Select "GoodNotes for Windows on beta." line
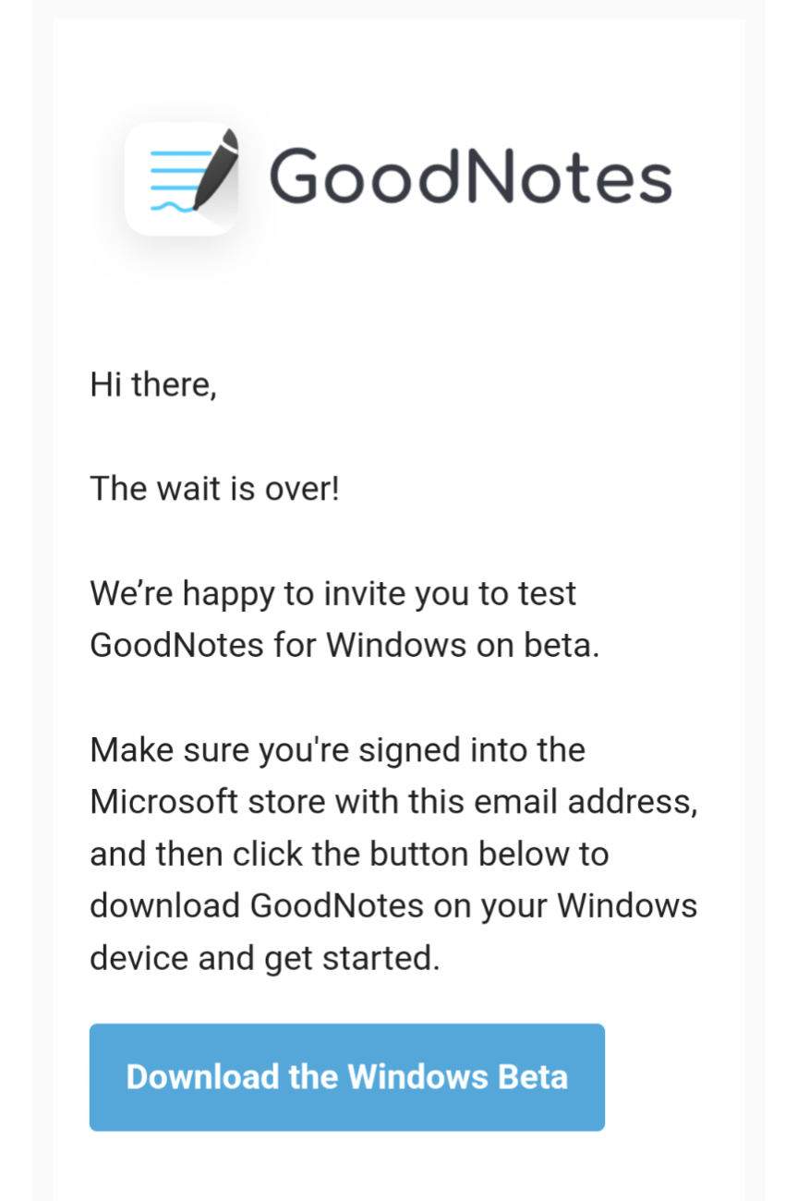The height and width of the screenshot is (1201, 797). 344,645
